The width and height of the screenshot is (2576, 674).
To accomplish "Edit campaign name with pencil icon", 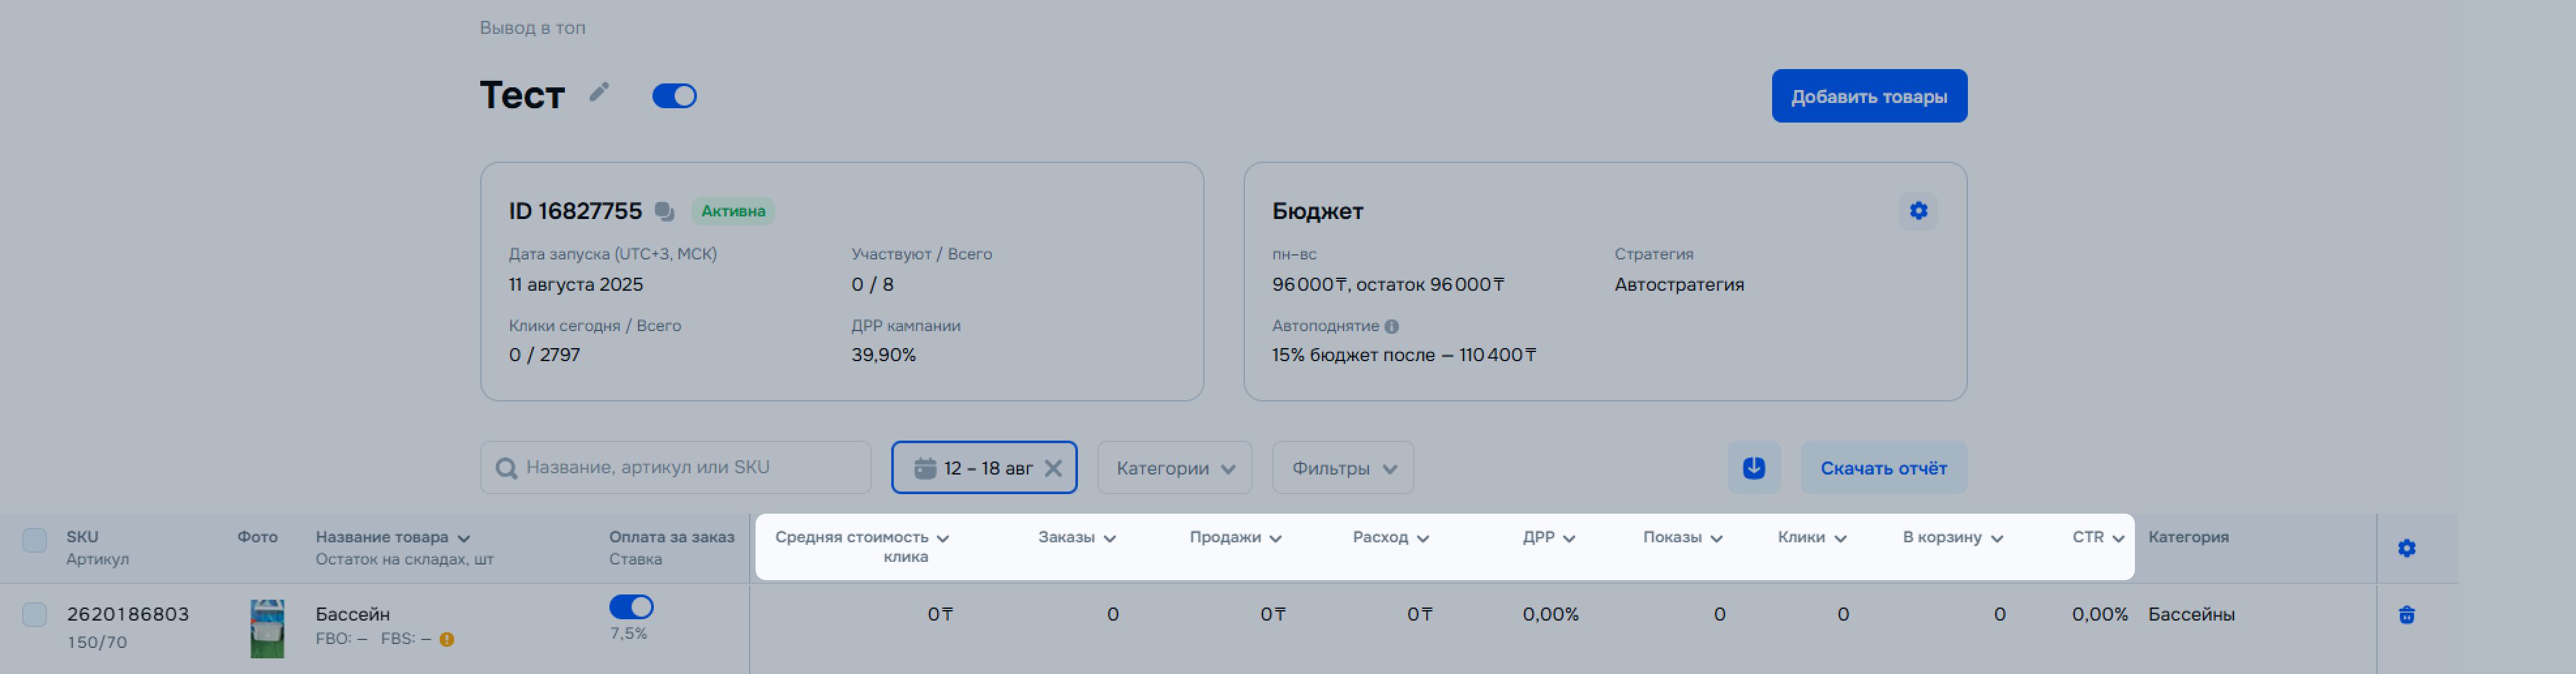I will click(x=599, y=93).
